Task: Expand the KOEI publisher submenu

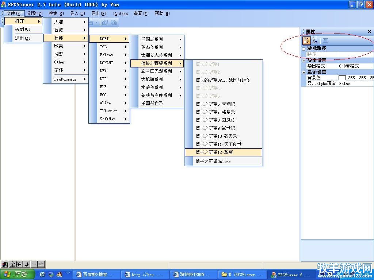Action: [109, 39]
